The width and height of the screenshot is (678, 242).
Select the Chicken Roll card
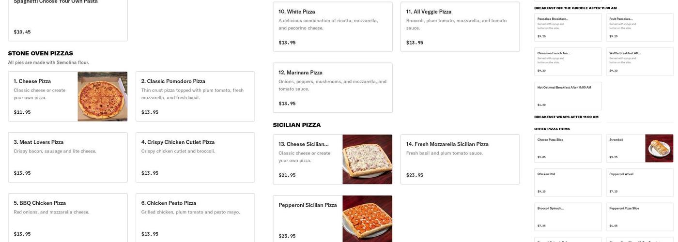568,182
